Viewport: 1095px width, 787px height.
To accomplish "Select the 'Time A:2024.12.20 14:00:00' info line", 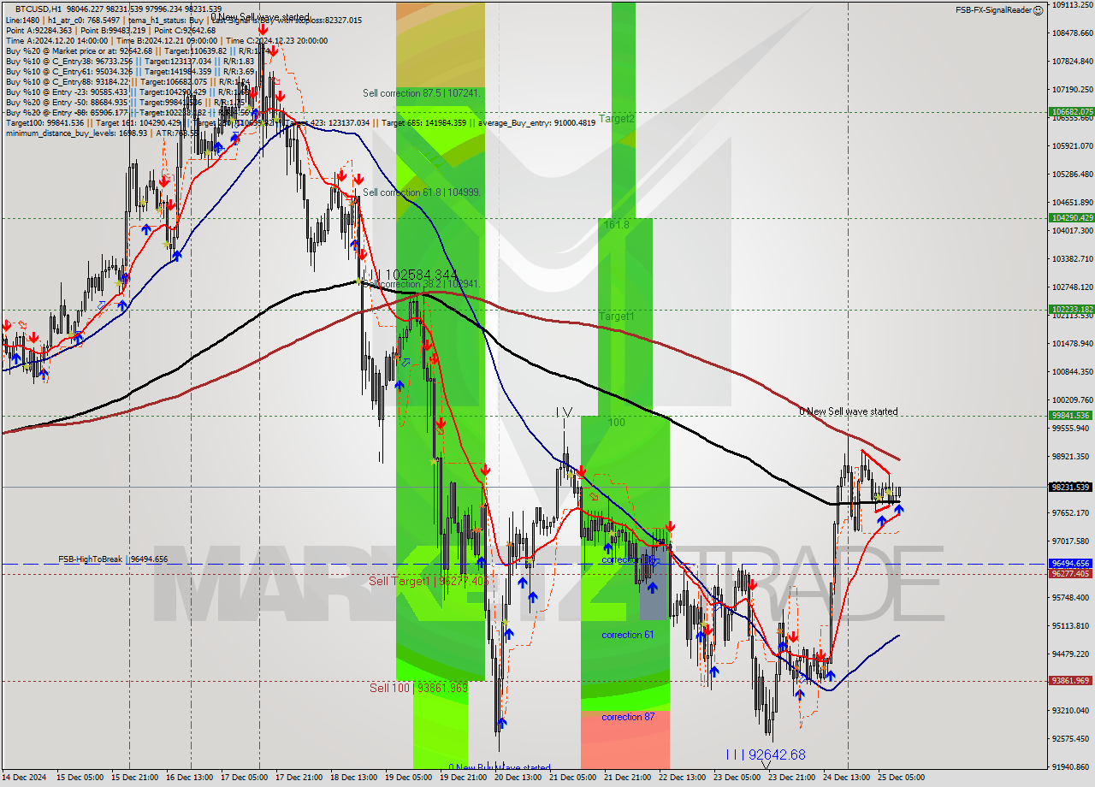I will [x=166, y=40].
